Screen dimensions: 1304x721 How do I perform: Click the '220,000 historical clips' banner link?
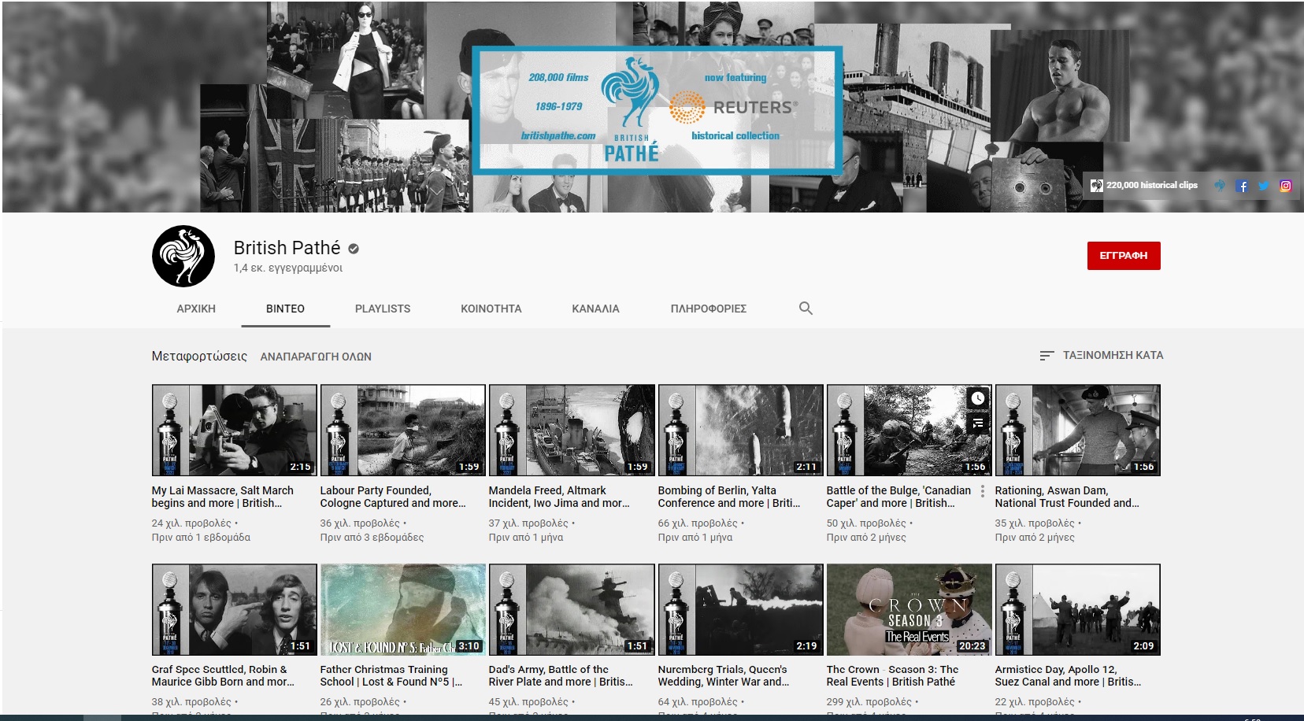pos(1144,186)
